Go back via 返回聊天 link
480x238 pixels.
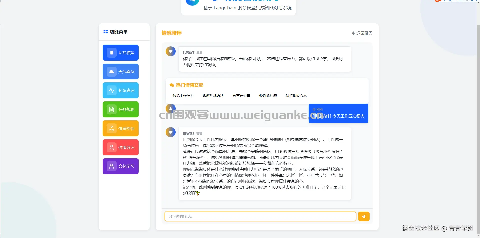click(x=362, y=33)
